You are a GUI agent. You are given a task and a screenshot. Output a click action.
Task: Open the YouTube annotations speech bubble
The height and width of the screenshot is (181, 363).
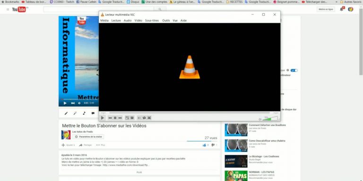tap(93, 113)
